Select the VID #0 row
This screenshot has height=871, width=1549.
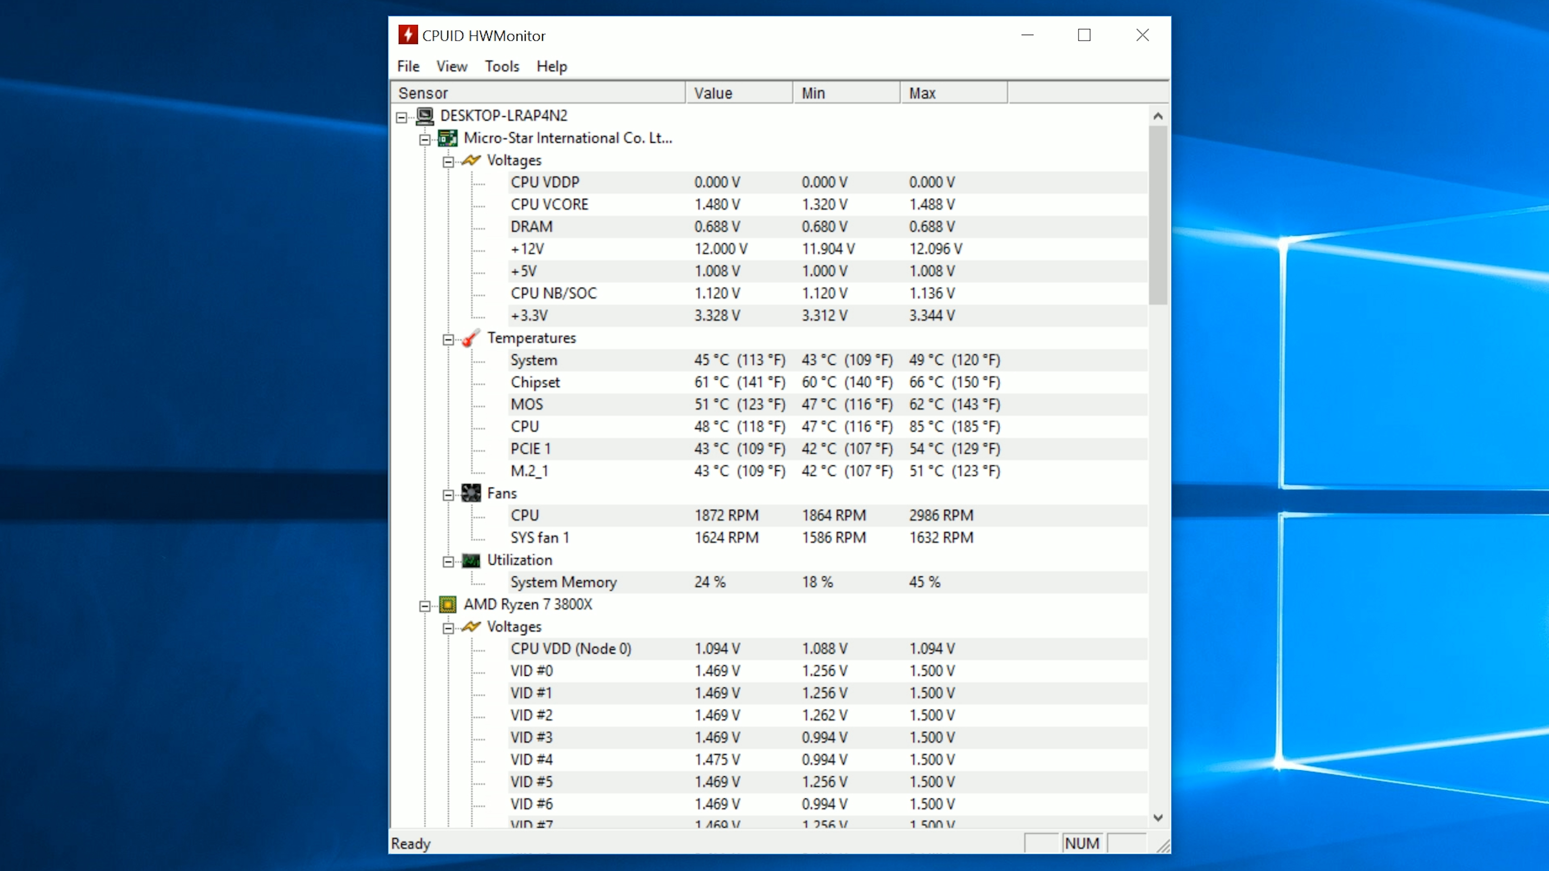[x=827, y=671]
